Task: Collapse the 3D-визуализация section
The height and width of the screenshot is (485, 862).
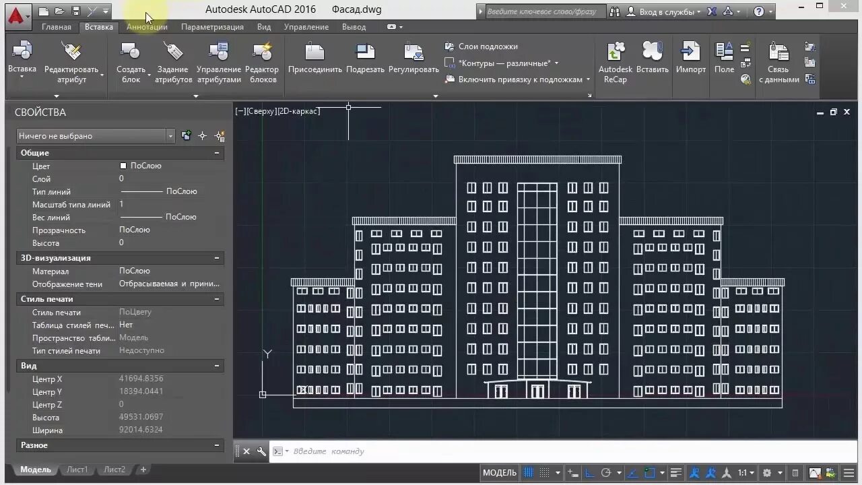Action: pyautogui.click(x=217, y=258)
